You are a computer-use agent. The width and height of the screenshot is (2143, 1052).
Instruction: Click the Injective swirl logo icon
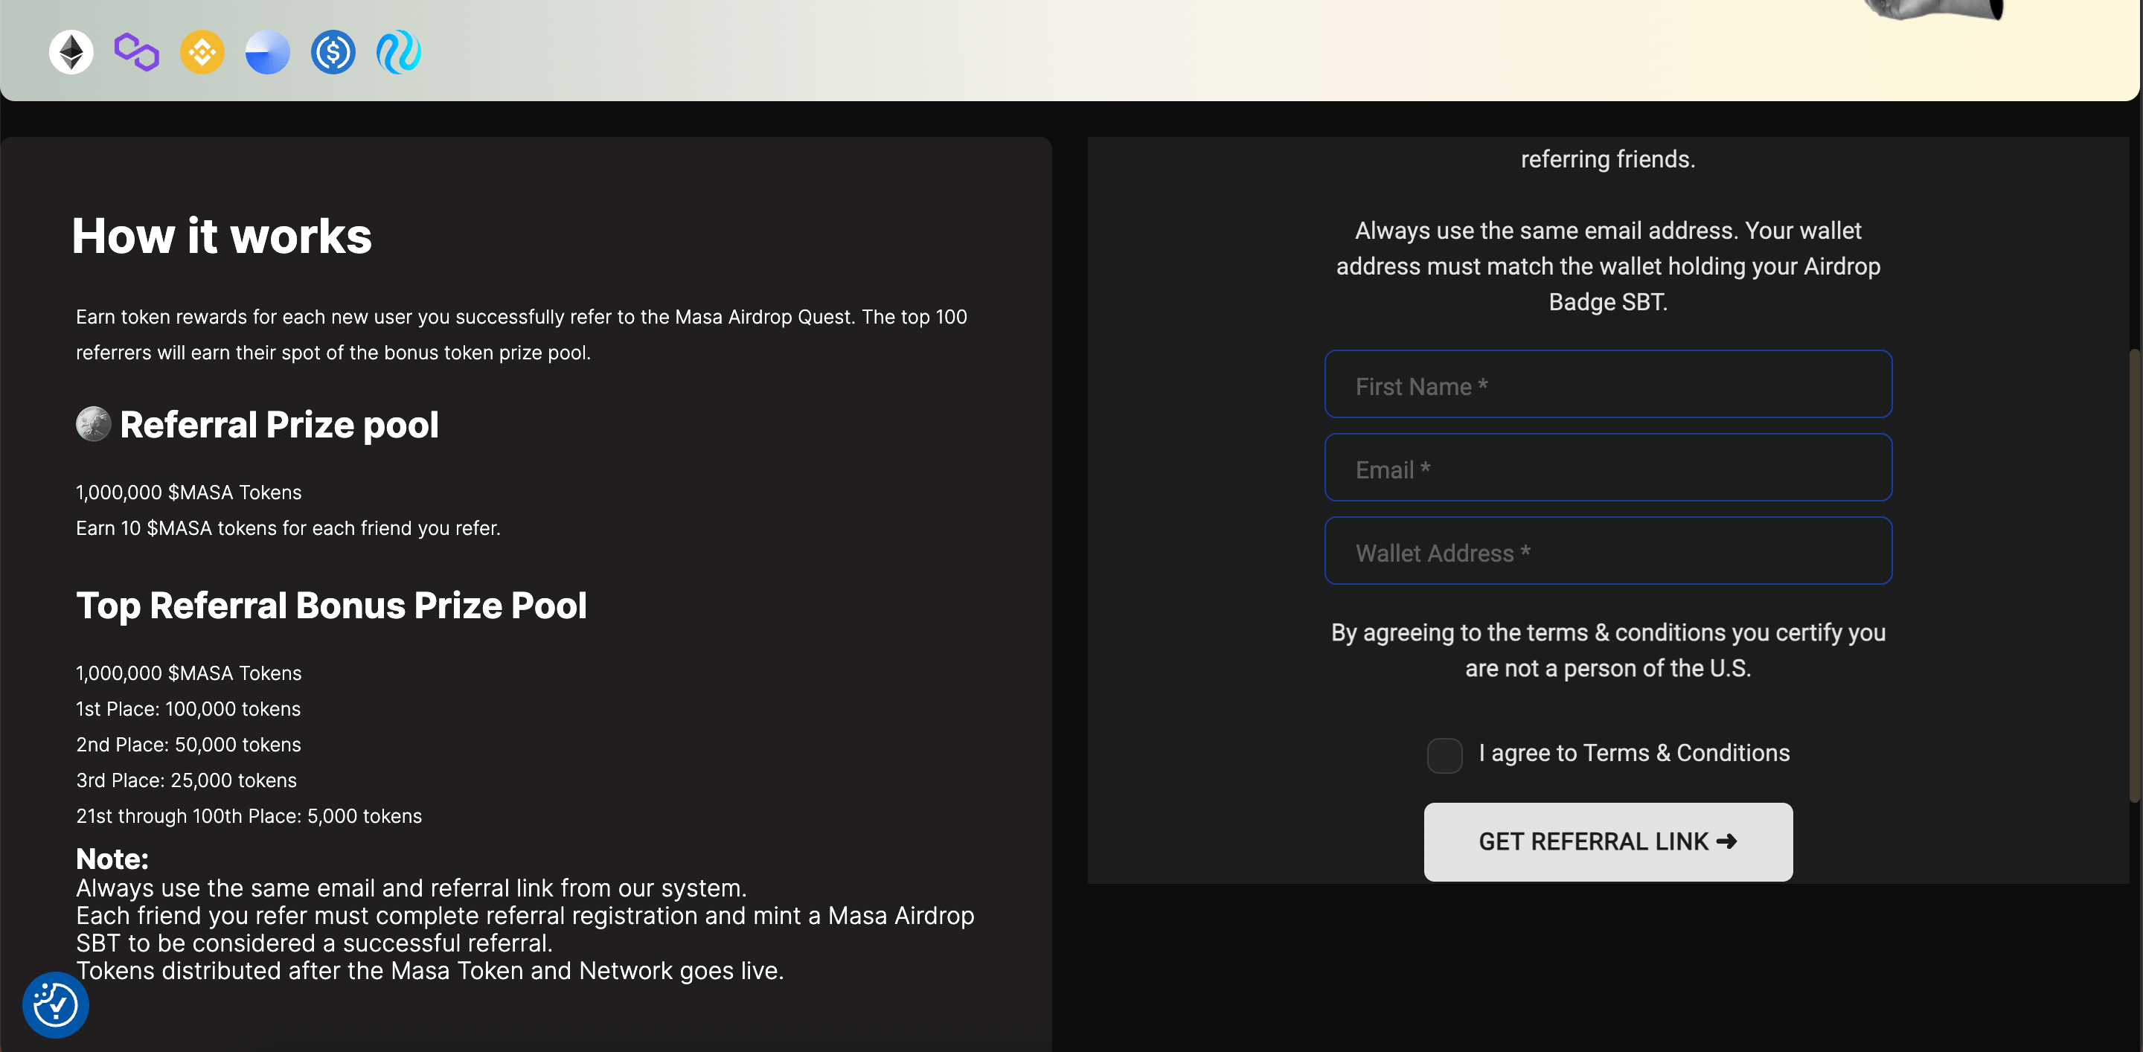click(x=399, y=54)
